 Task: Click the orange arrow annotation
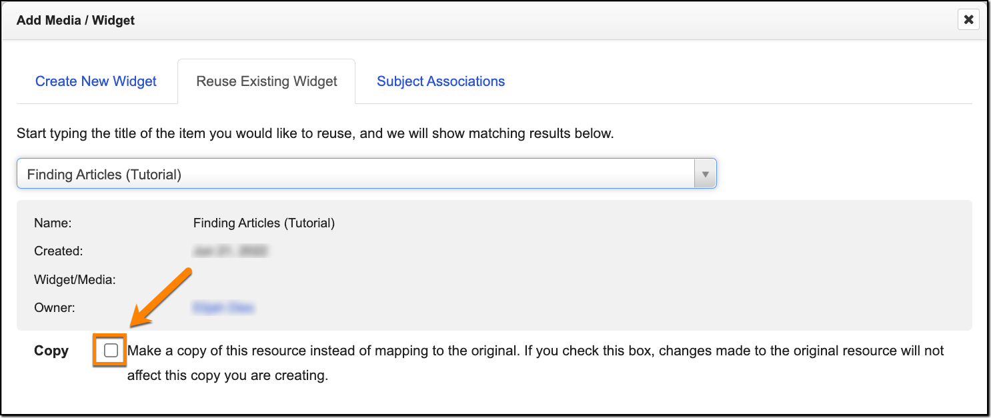click(x=162, y=297)
